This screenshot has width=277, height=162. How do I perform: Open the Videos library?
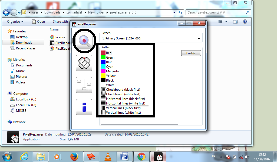pyautogui.click(x=18, y=82)
